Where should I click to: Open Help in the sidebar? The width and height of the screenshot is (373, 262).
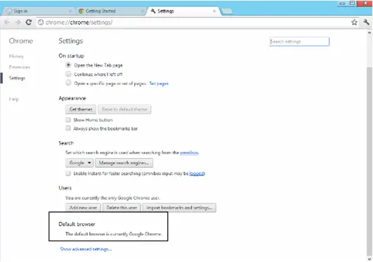click(14, 99)
